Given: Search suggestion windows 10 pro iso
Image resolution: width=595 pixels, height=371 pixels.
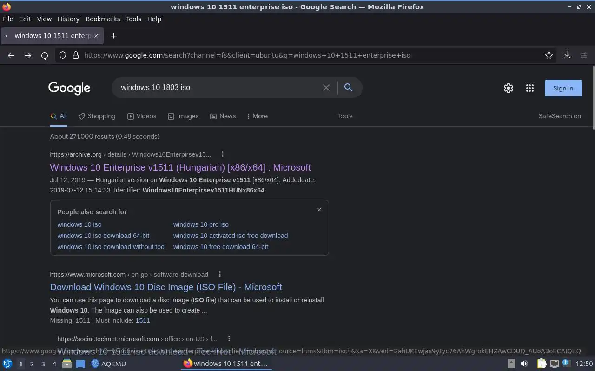Looking at the screenshot, I should [201, 224].
